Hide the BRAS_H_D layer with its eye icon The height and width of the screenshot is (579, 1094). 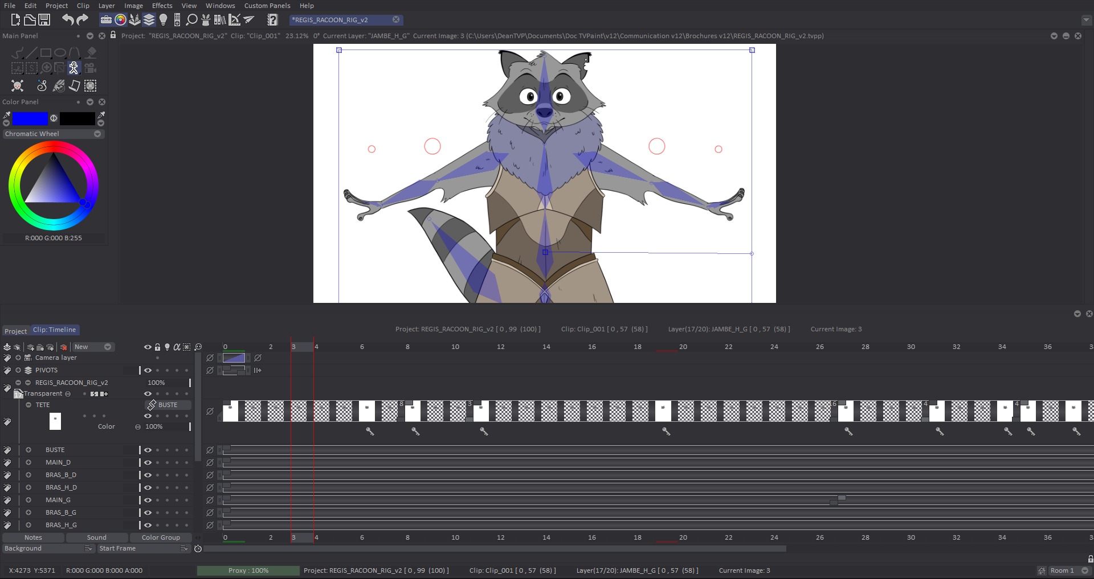tap(148, 487)
